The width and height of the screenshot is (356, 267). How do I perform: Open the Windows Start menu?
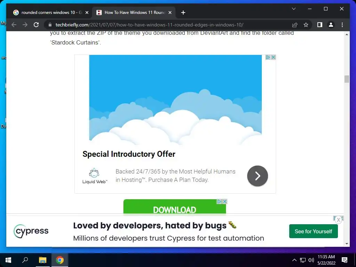click(x=8, y=260)
